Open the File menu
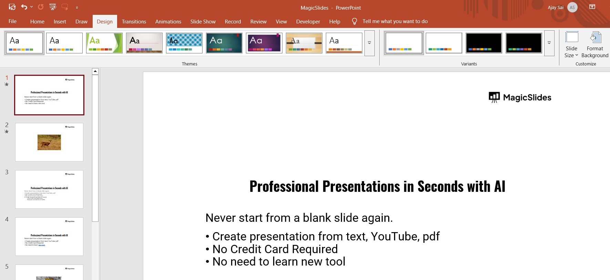 (x=13, y=21)
